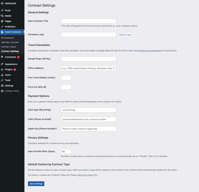Image resolution: width=199 pixels, height=192 pixels.
Task: Select Contract Settings submenu item
Action: tap(10, 51)
